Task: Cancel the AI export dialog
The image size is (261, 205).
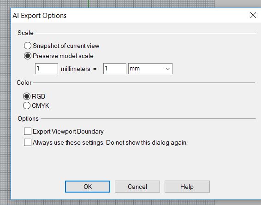Action: 137,187
